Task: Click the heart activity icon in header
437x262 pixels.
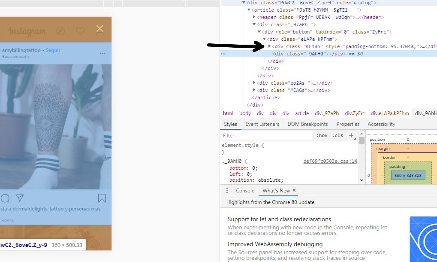Action: [x=80, y=31]
